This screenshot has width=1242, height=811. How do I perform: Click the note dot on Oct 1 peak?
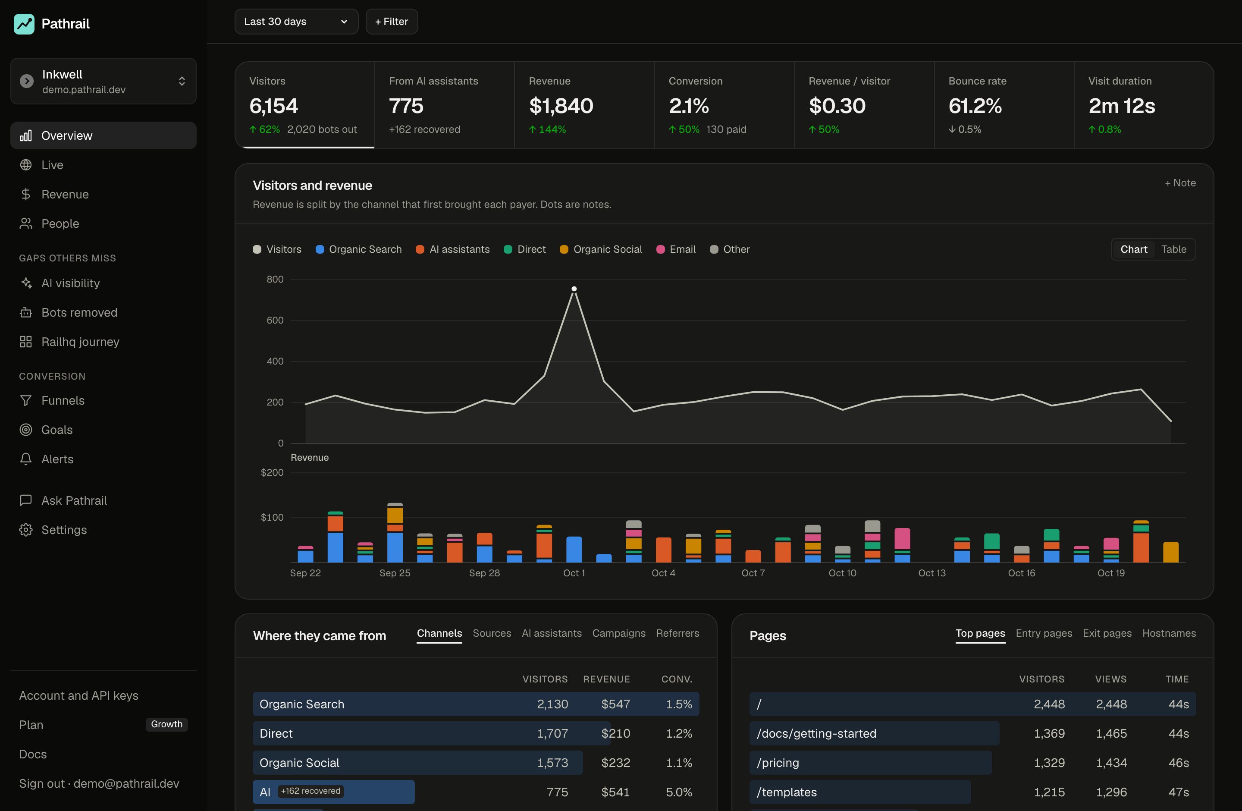[574, 289]
